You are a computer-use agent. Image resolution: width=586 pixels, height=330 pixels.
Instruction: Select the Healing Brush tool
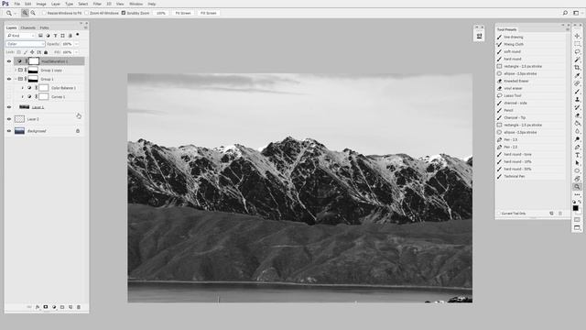577,83
